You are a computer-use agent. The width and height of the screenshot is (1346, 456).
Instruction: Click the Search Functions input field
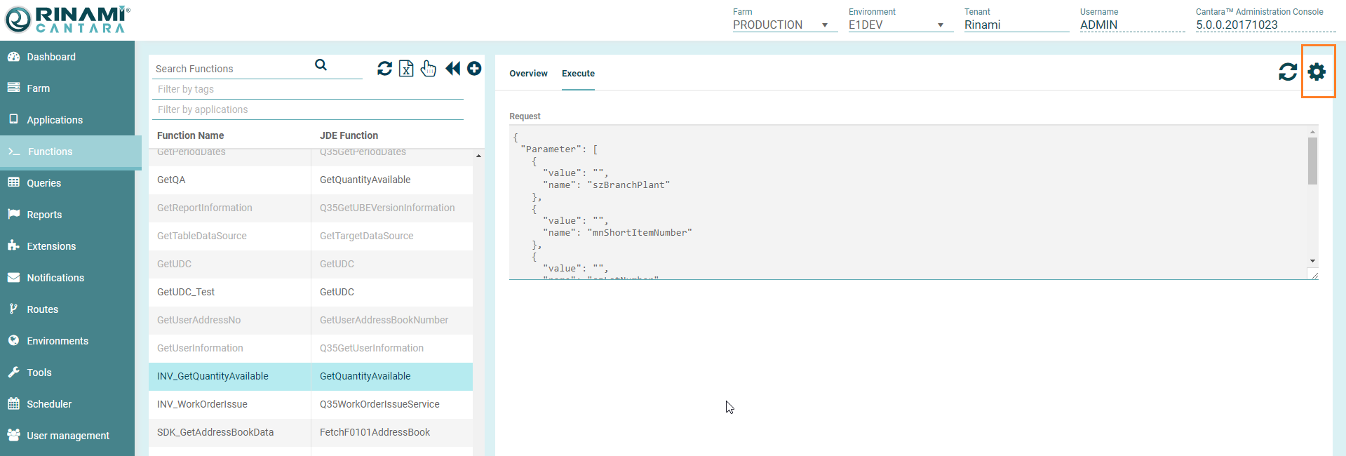click(x=231, y=69)
